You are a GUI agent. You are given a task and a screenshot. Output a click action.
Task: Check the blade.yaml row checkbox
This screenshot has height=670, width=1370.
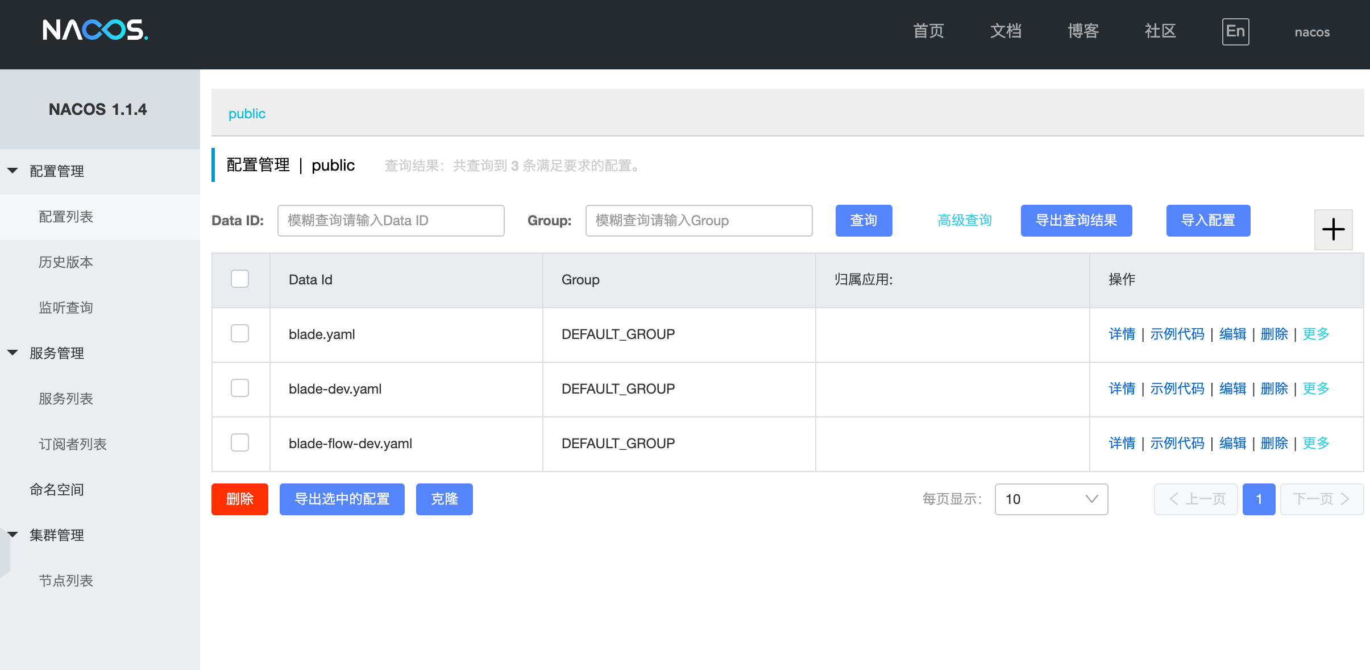240,334
